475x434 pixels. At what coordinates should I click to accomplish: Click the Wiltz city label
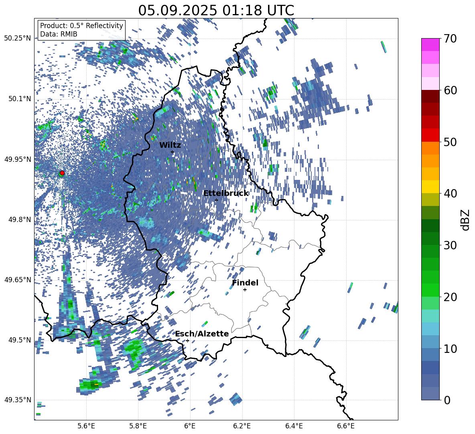(170, 145)
